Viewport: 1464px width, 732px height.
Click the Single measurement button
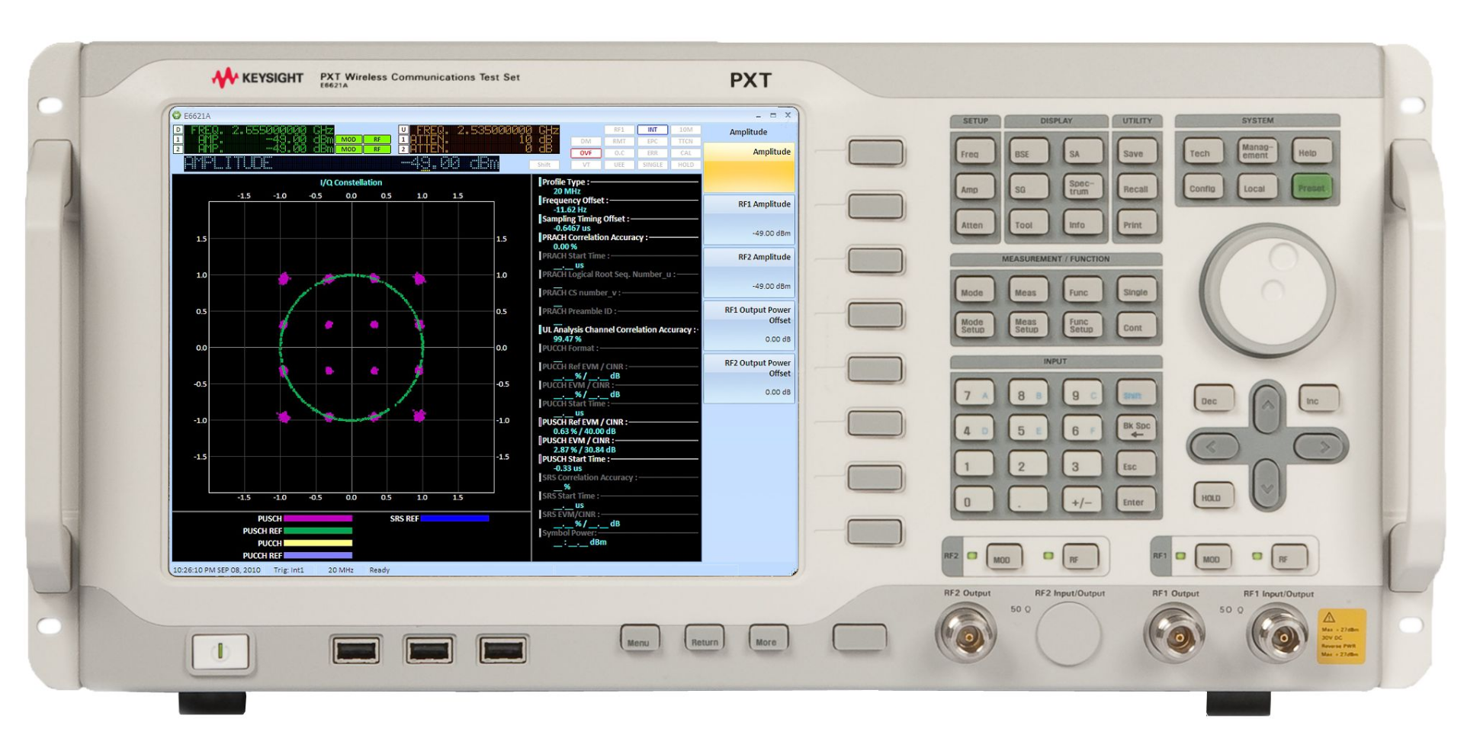point(1135,291)
